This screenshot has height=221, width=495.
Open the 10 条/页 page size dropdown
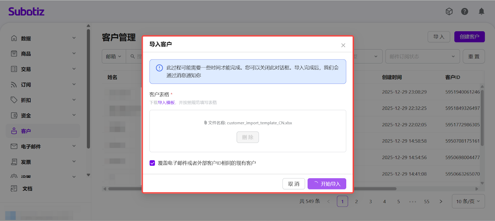(468, 201)
